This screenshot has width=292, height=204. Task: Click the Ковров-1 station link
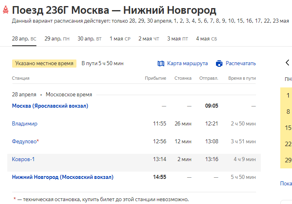point(23,159)
